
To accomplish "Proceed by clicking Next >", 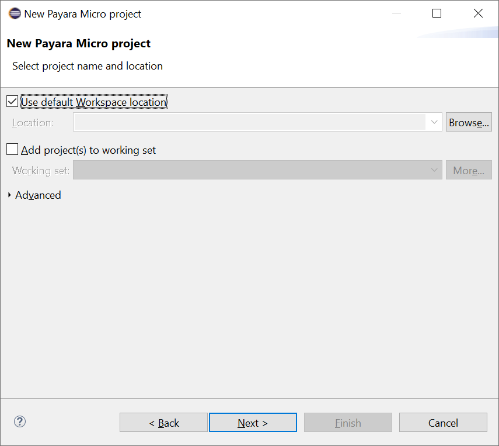I will pyautogui.click(x=253, y=423).
